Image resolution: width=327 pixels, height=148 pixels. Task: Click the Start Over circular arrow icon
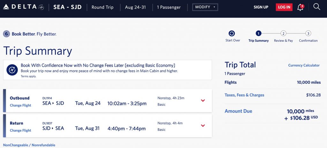[x=232, y=33]
